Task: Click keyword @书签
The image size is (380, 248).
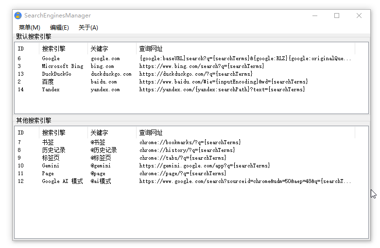Action: coord(98,142)
